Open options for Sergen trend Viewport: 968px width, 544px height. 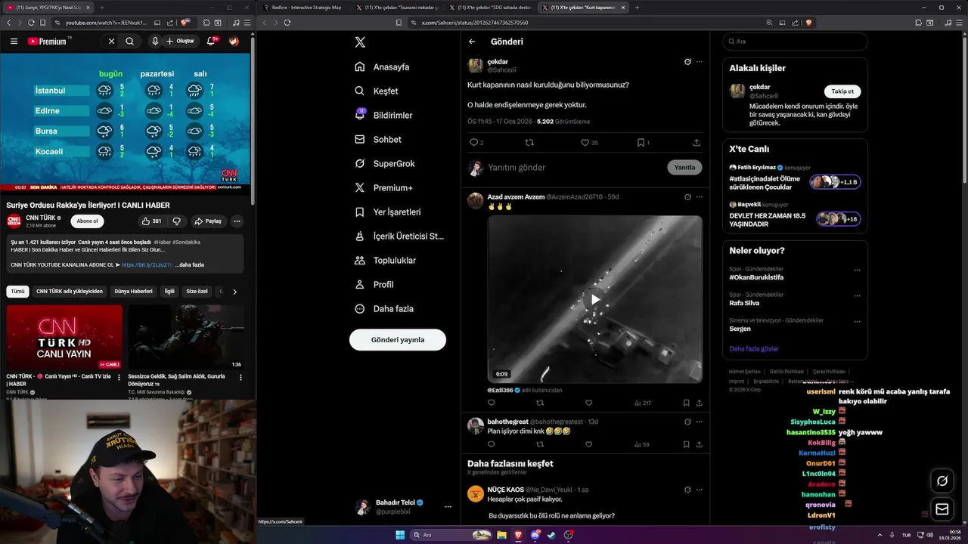pyautogui.click(x=857, y=321)
